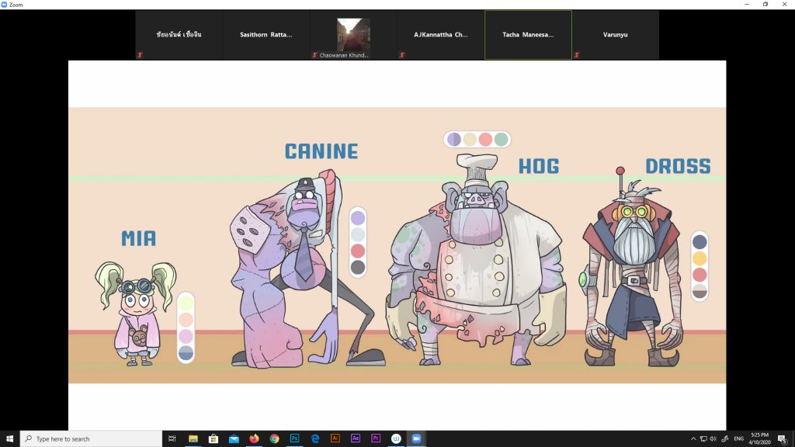Select Tacha Maneesa participant tile
795x447 pixels.
pos(528,35)
